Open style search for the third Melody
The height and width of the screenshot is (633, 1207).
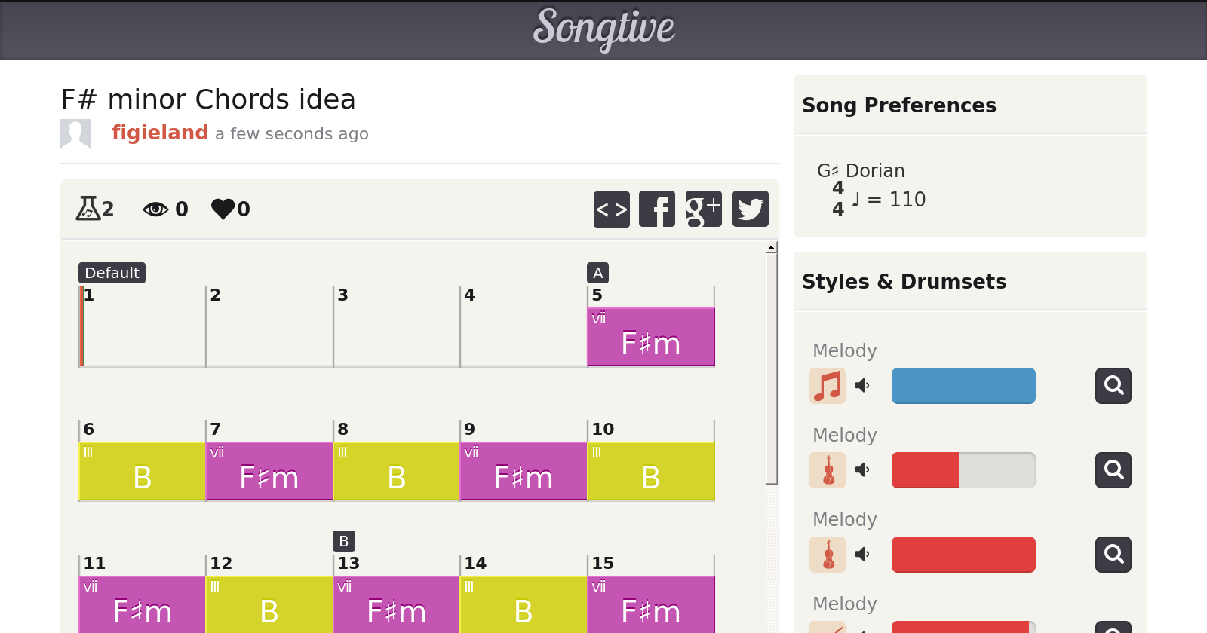pos(1113,555)
